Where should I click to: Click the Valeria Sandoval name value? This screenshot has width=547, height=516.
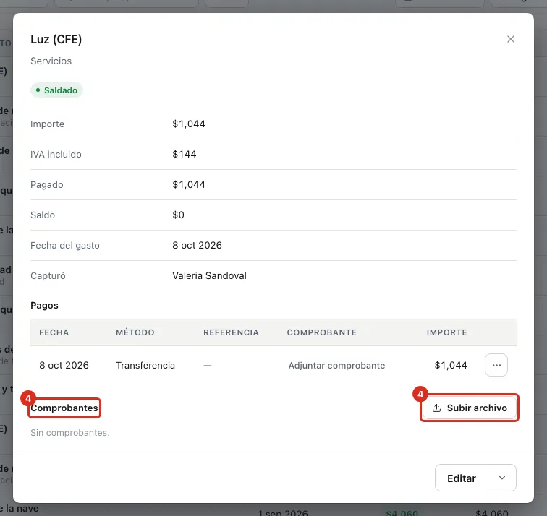(x=209, y=275)
